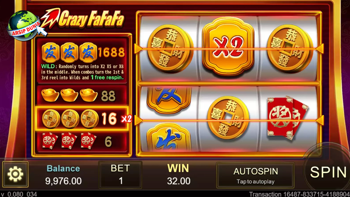Open the settings gear icon

coord(15,174)
